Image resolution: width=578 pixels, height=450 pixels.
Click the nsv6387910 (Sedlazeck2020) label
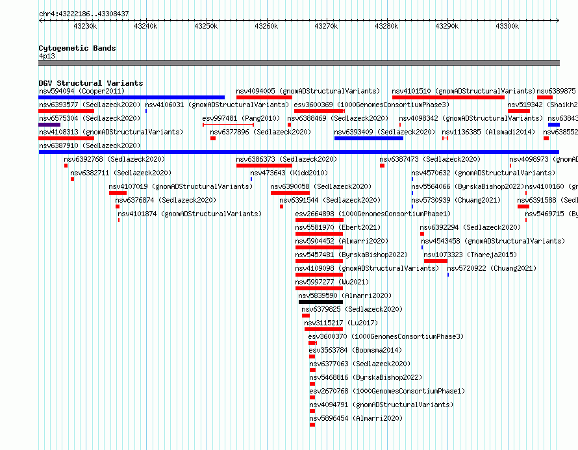coord(90,145)
